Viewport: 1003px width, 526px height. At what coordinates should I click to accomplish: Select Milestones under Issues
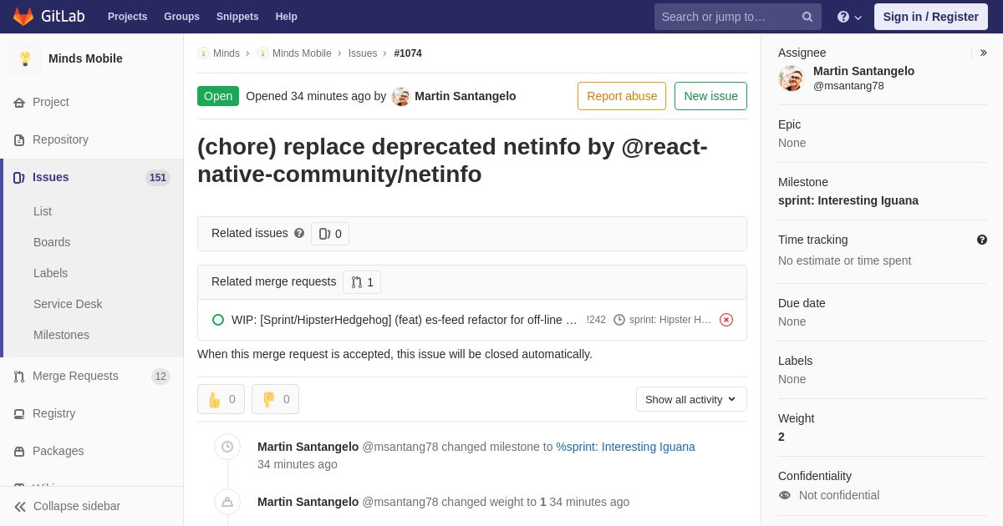coord(61,335)
